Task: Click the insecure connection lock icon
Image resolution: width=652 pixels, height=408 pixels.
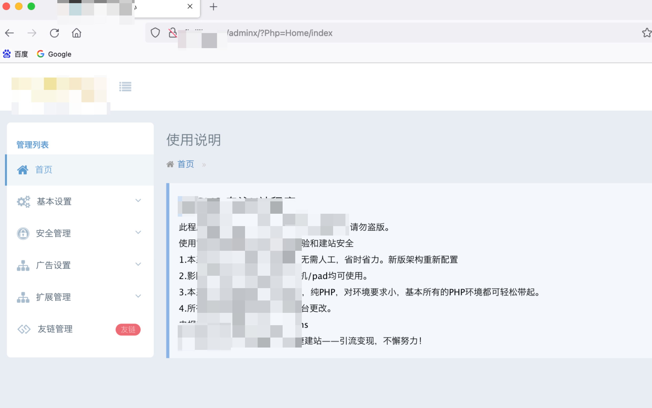Action: pyautogui.click(x=172, y=33)
